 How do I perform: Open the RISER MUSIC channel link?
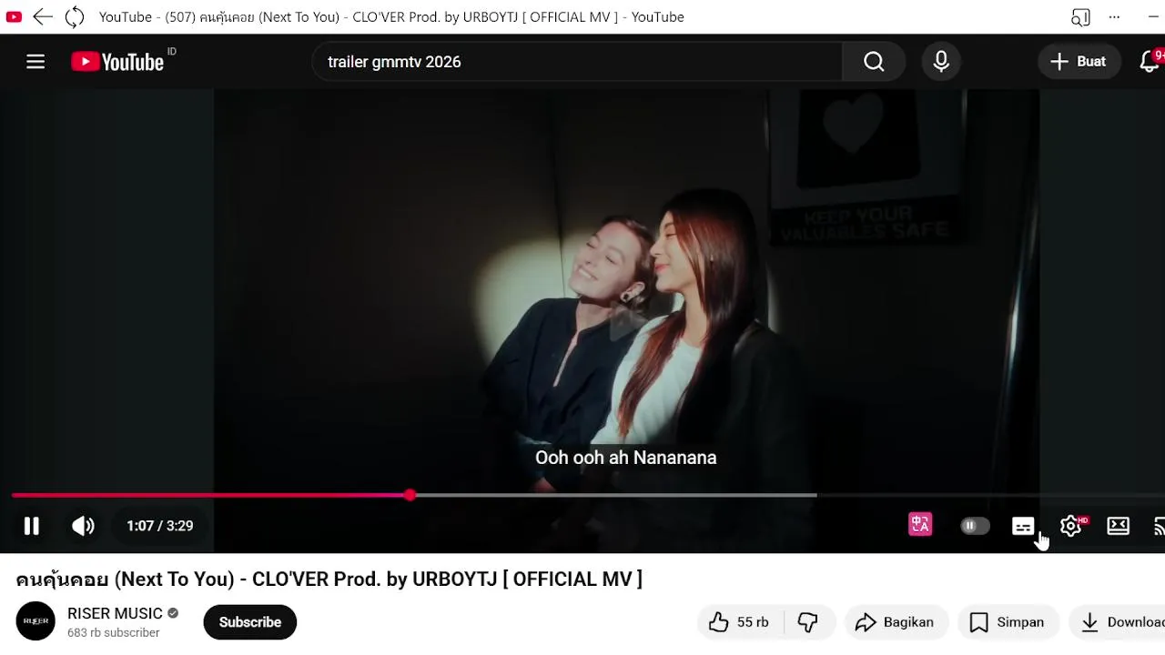point(115,613)
